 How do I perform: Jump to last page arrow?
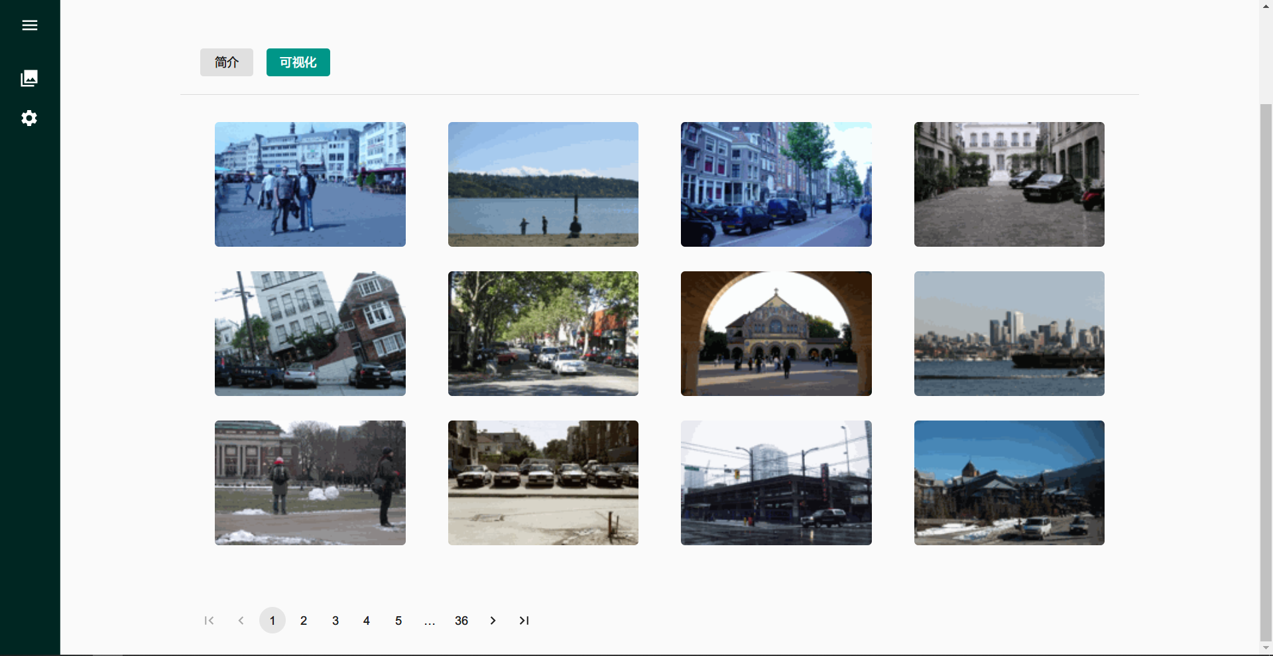(x=524, y=620)
